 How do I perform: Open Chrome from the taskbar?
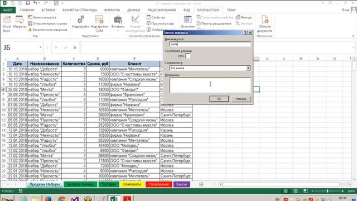(x=62, y=199)
